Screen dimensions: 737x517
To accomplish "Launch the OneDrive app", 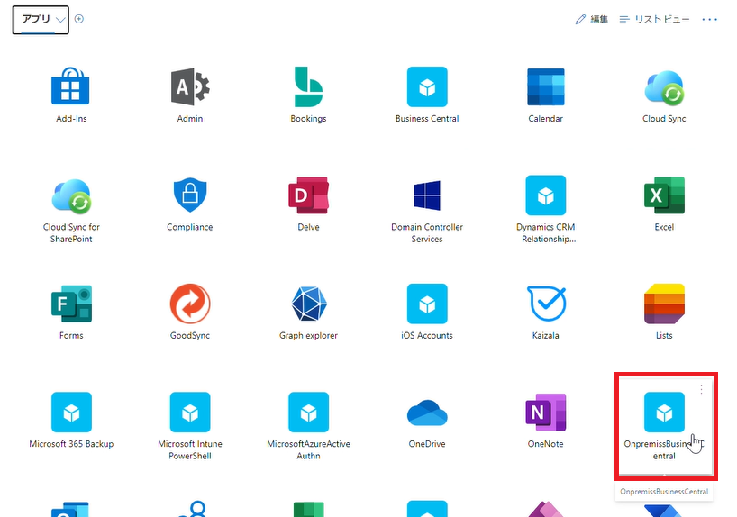I will pyautogui.click(x=427, y=413).
